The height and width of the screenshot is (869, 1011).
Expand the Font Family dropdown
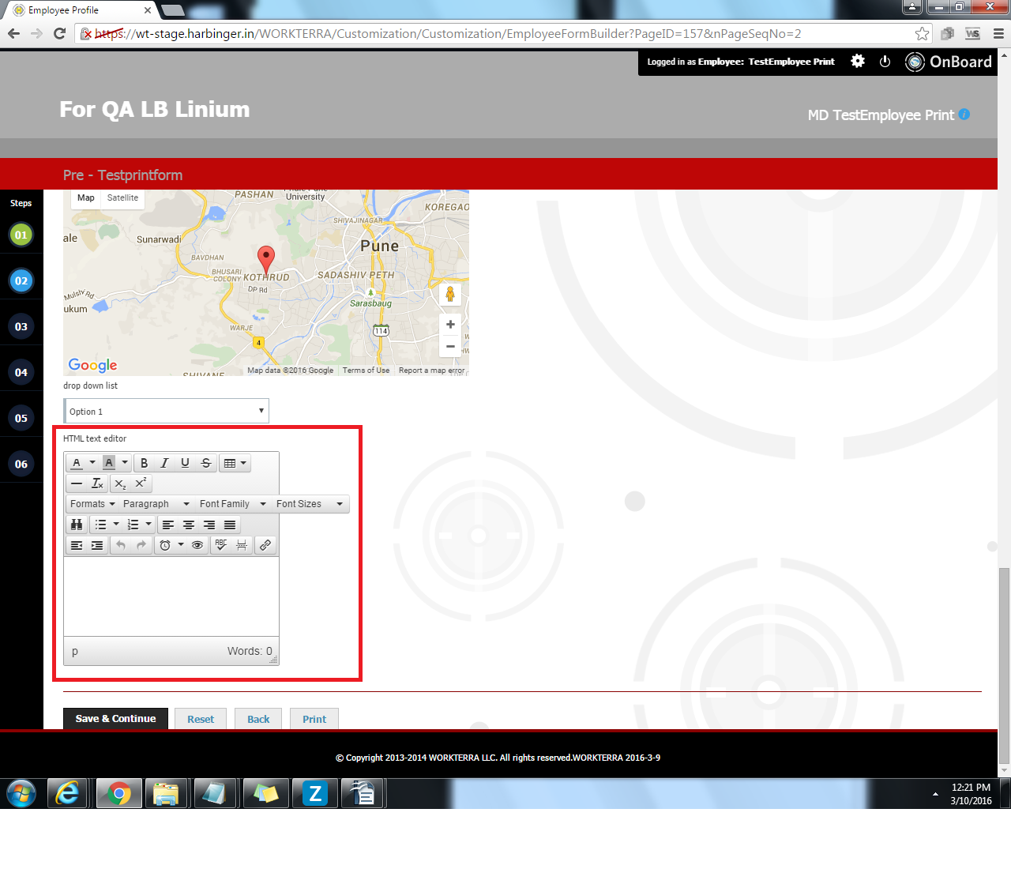click(x=232, y=504)
